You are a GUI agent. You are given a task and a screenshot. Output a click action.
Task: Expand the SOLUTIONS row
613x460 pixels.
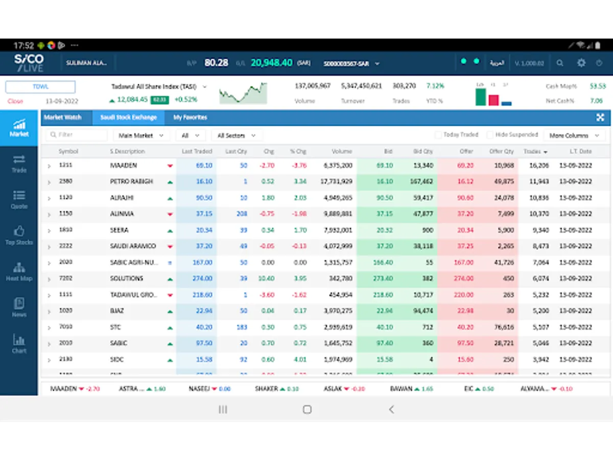pos(49,279)
